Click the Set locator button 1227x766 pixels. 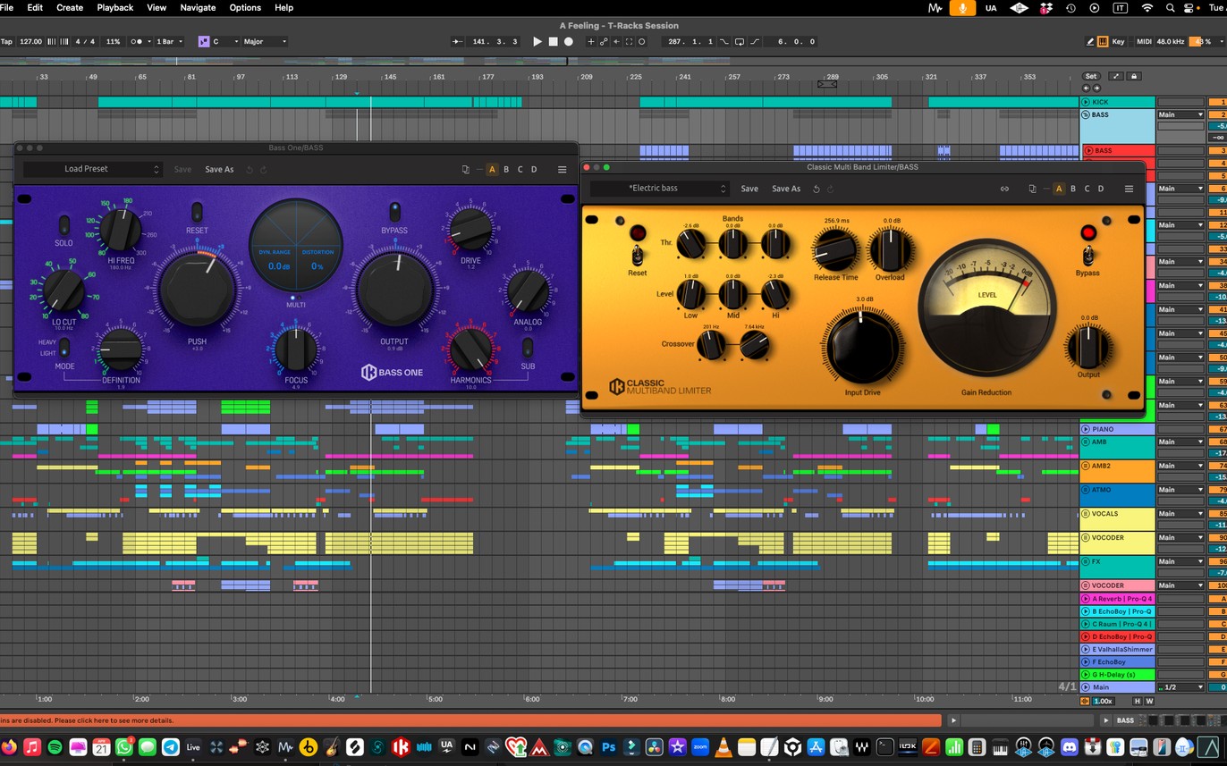pyautogui.click(x=1091, y=77)
